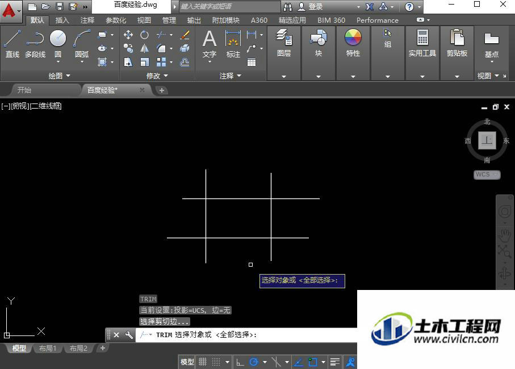Choose the Stretch tool

[x=128, y=62]
